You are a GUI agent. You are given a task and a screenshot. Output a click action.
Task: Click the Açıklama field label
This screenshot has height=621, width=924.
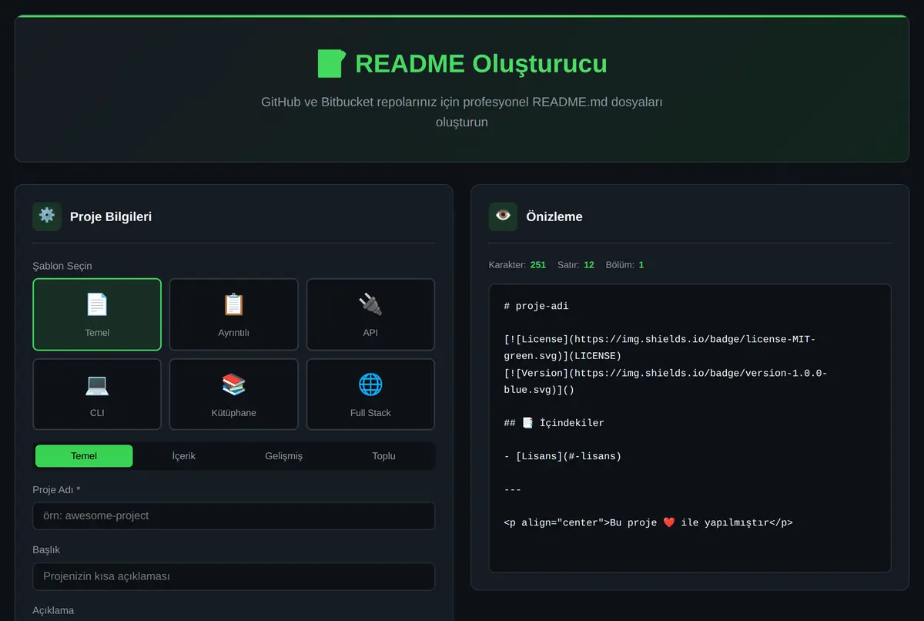(53, 610)
